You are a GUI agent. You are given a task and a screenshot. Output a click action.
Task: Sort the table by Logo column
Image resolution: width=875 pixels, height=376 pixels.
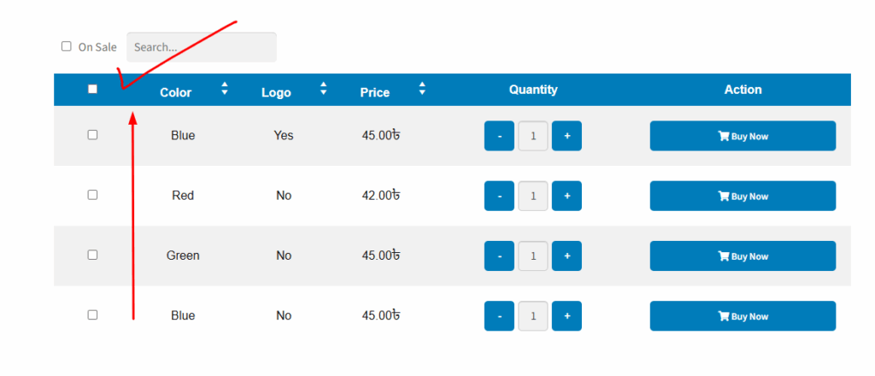(x=323, y=88)
